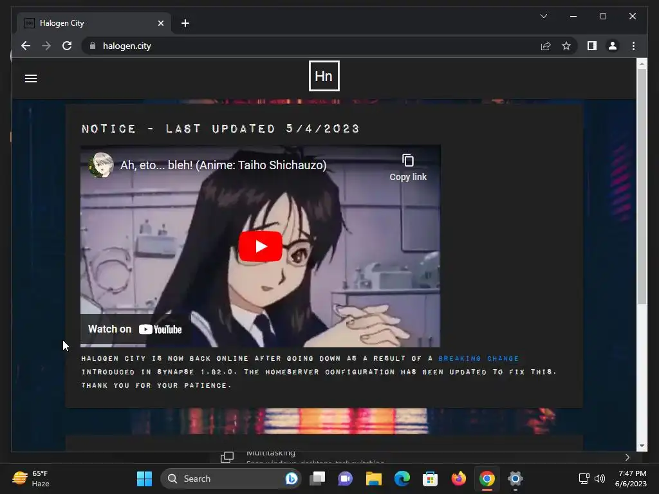View site information lock icon

pyautogui.click(x=93, y=46)
